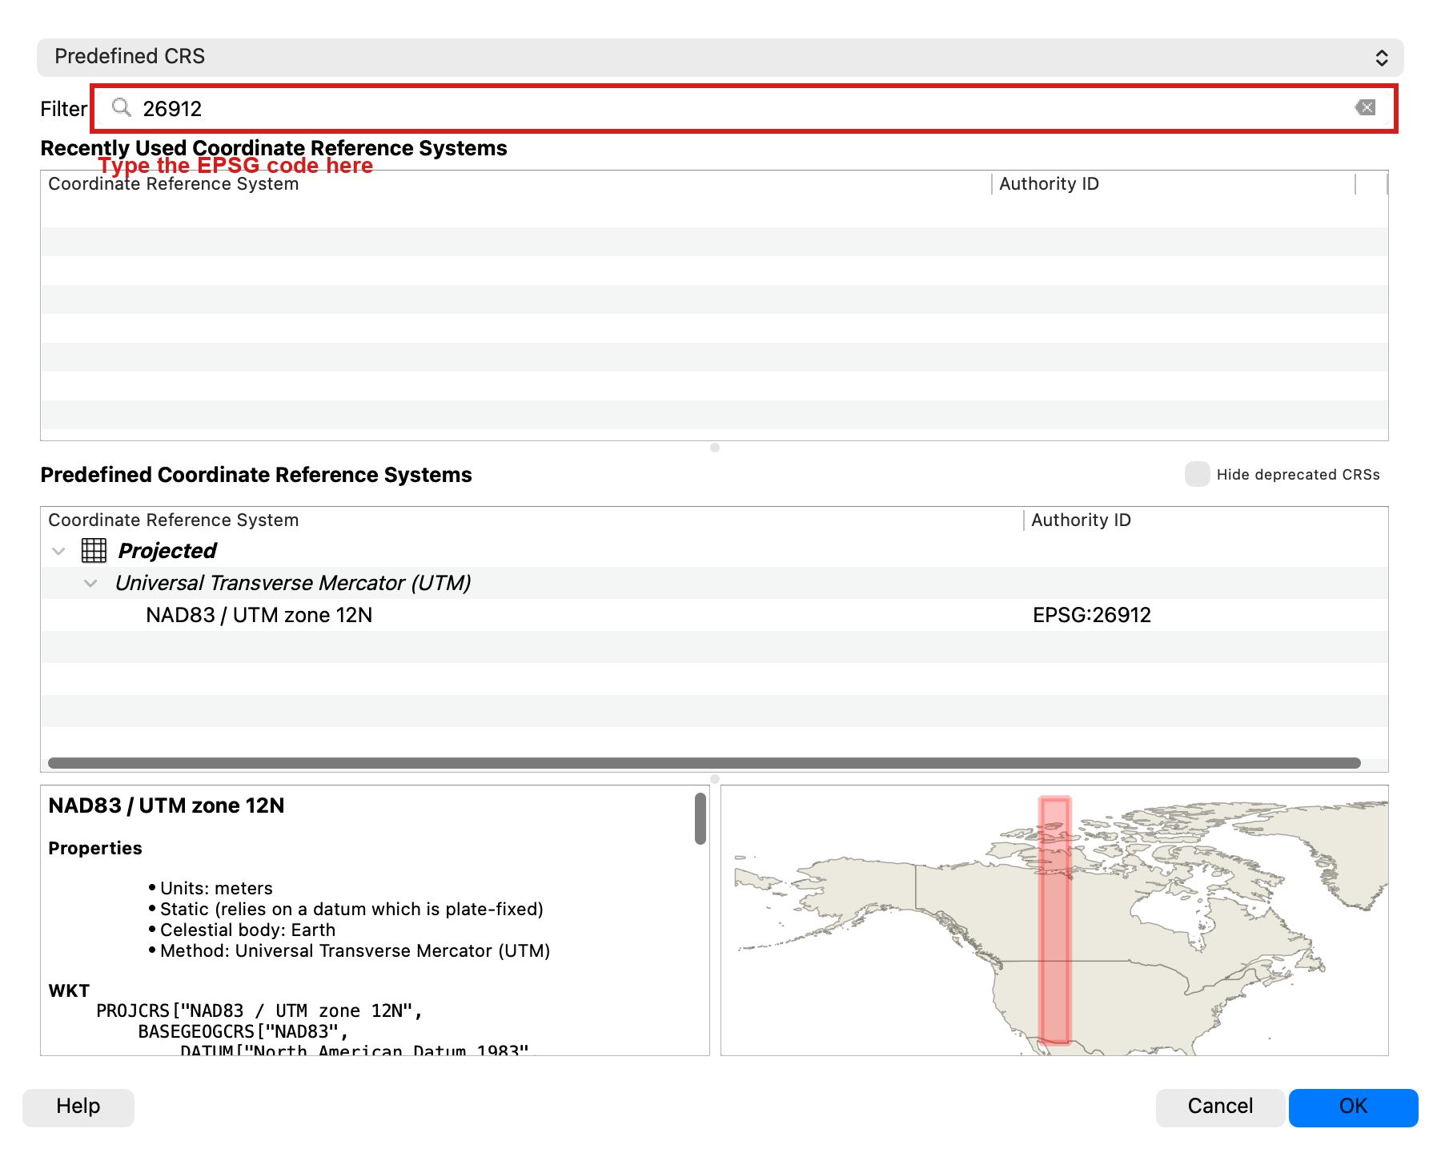Viewport: 1441px width, 1153px height.
Task: Click inside the Filter input field
Action: pos(745,108)
